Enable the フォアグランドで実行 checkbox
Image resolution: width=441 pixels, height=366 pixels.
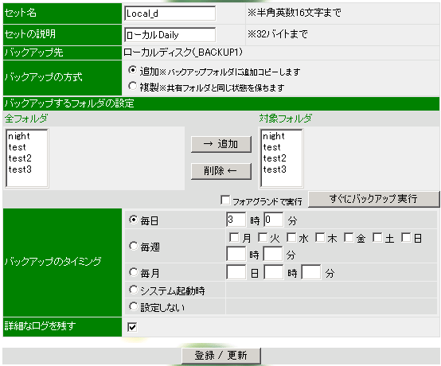(225, 201)
